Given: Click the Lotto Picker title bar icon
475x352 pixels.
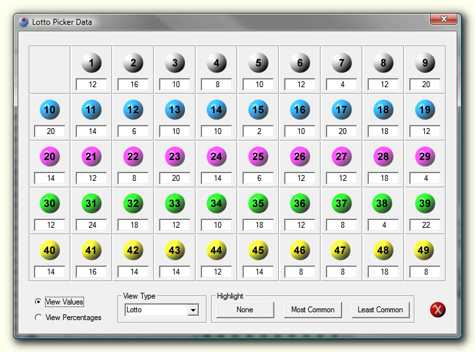Looking at the screenshot, I should coord(24,22).
